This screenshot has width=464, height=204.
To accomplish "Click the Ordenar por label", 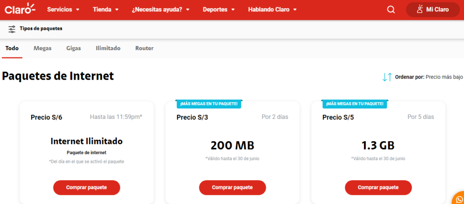I will (x=410, y=77).
